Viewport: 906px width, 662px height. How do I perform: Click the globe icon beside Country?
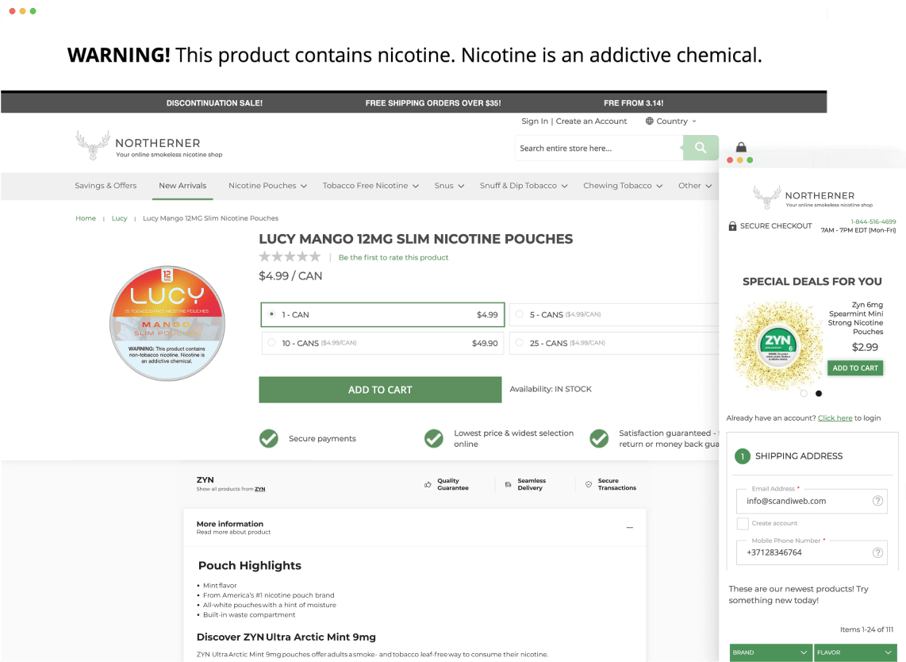650,121
